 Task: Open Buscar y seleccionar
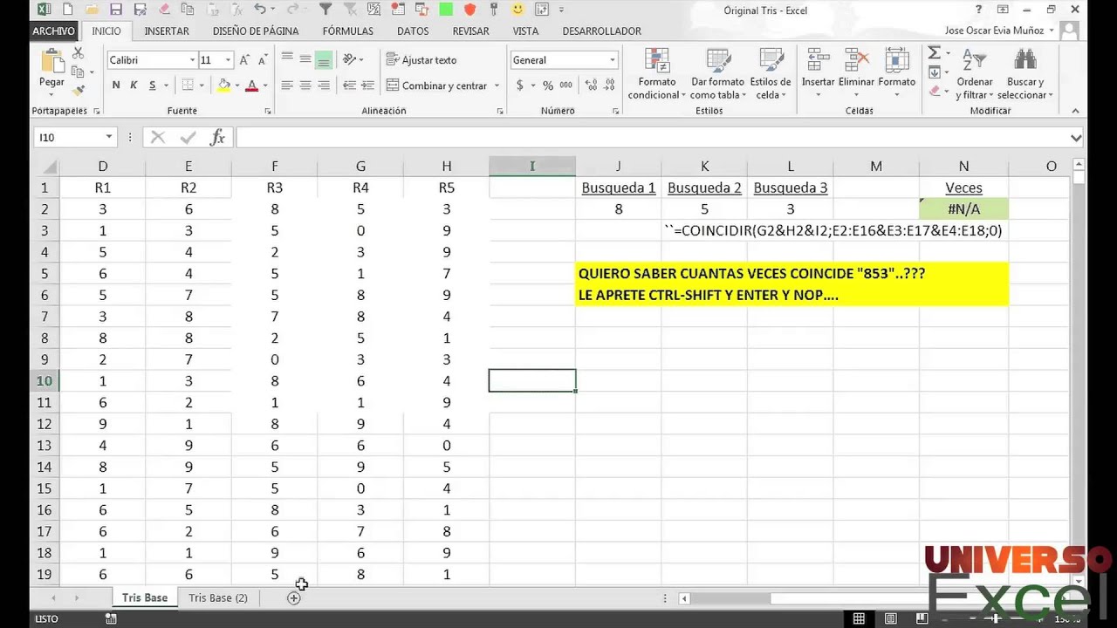point(1025,75)
